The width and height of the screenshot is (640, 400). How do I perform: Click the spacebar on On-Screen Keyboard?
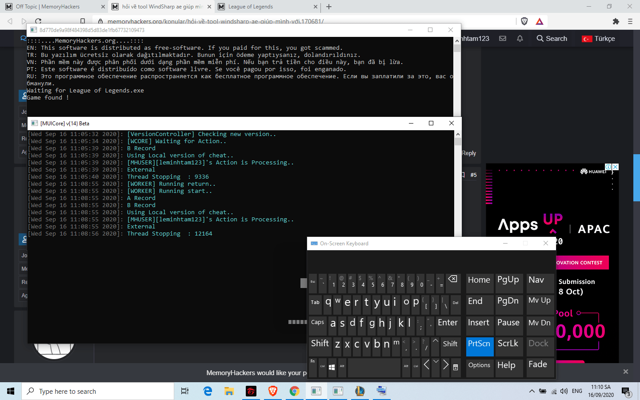(374, 368)
